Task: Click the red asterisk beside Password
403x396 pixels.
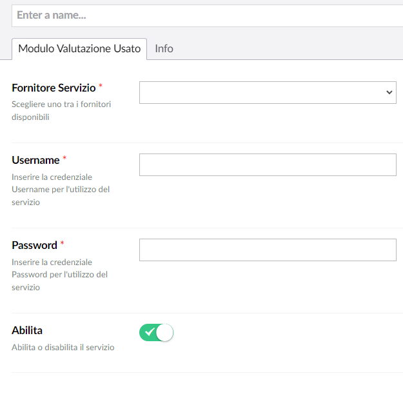Action: click(x=63, y=244)
